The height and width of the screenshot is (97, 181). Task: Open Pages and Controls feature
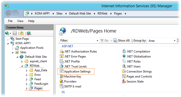(137, 76)
